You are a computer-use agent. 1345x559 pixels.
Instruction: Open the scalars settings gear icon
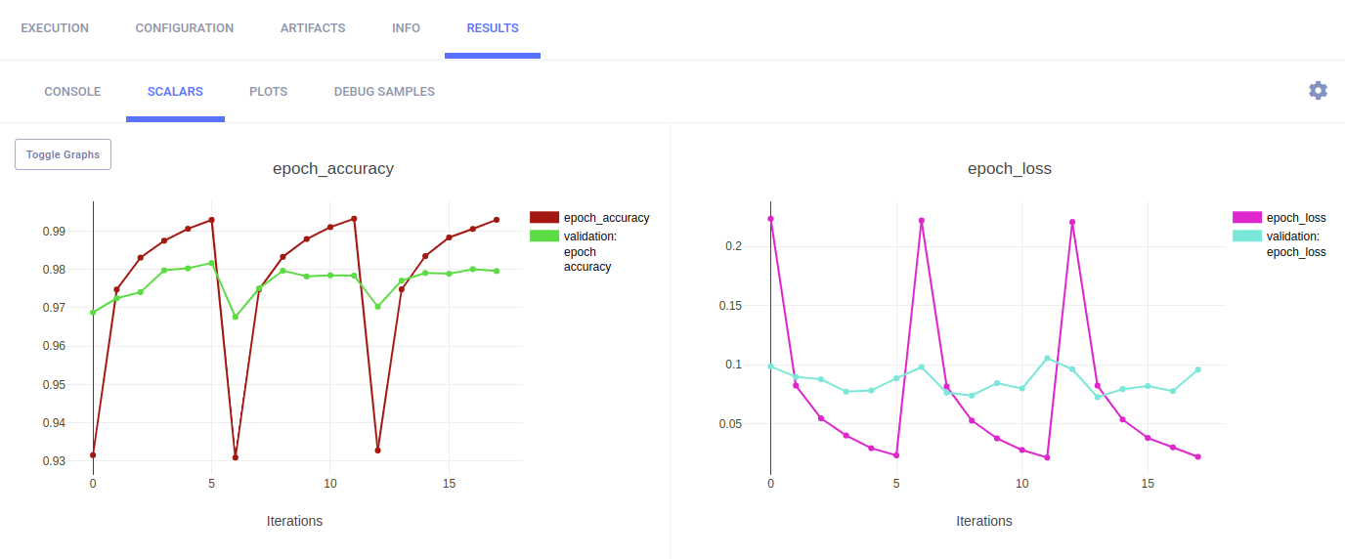(1318, 91)
